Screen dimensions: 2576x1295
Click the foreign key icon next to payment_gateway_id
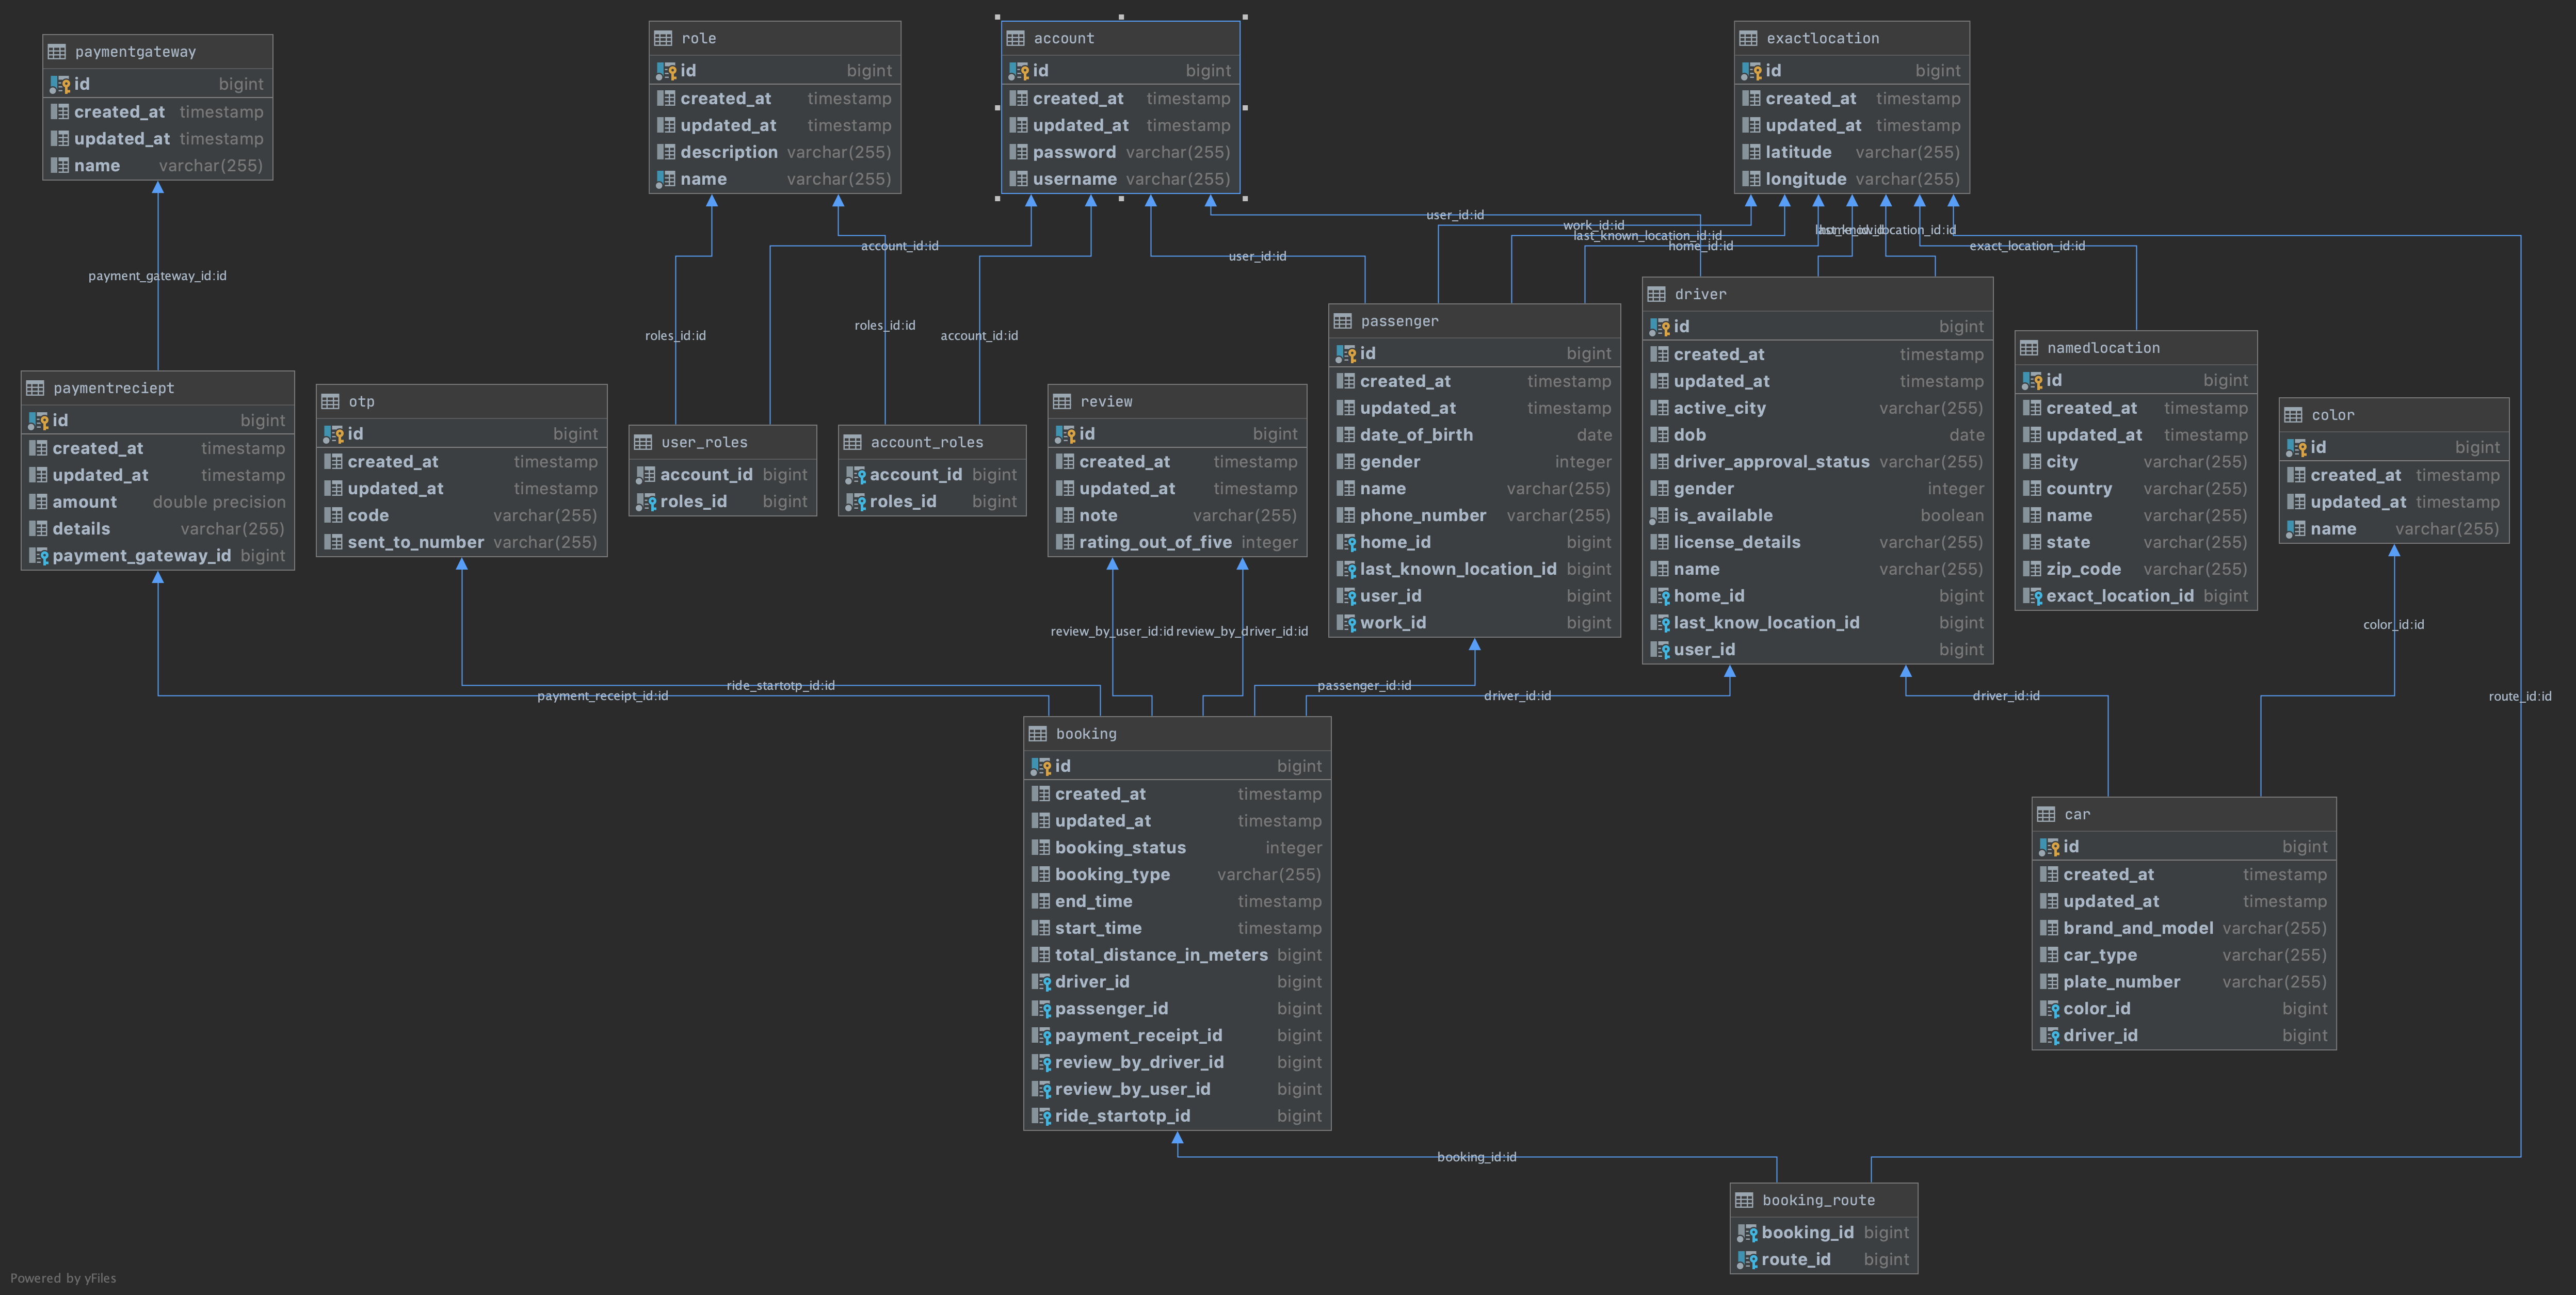38,556
